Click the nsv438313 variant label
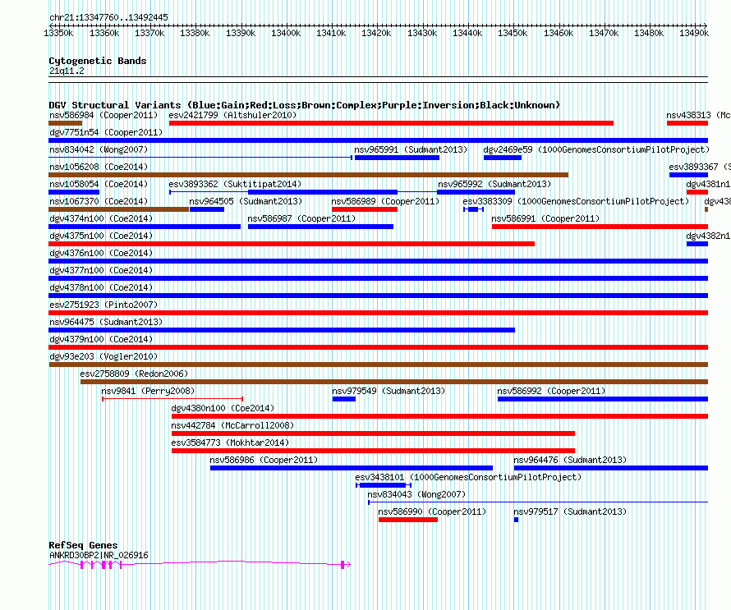731x610 pixels. click(698, 115)
